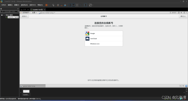
Task: Open the 应用程序 applications menu
Action: coord(26,13)
